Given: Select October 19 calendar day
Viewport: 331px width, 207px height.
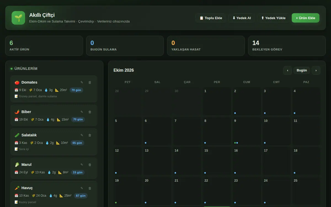Looking at the screenshot, I should (x=128, y=191).
